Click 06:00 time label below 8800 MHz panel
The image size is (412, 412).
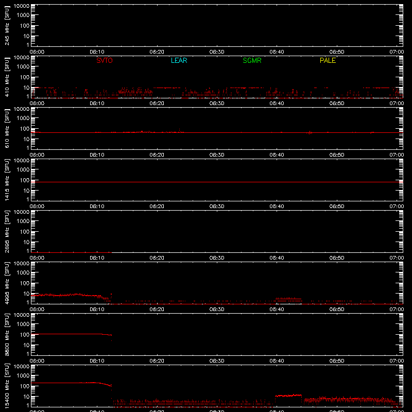click(x=37, y=361)
